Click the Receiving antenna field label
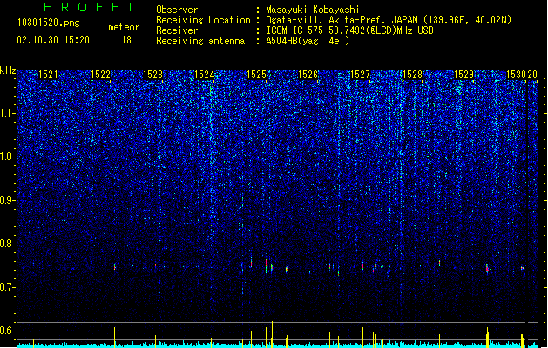Screen dimensions: 548x348 200,41
